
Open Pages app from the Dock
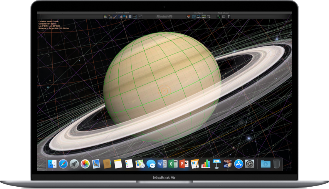pyautogui.click(x=195, y=164)
